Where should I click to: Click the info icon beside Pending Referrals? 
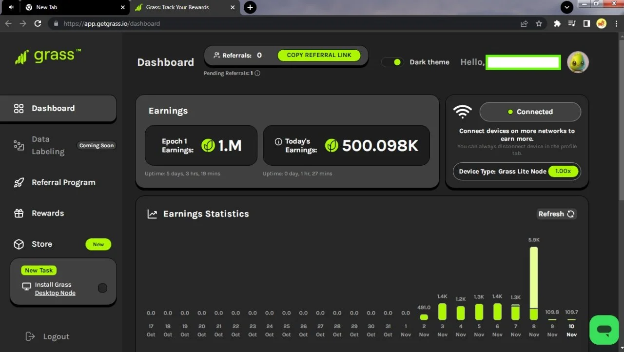coord(257,74)
